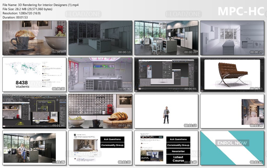Screen dimensions: 267x168
Task: Click Community Group in the 00:01:40 thumbnail
Action: coord(178,145)
